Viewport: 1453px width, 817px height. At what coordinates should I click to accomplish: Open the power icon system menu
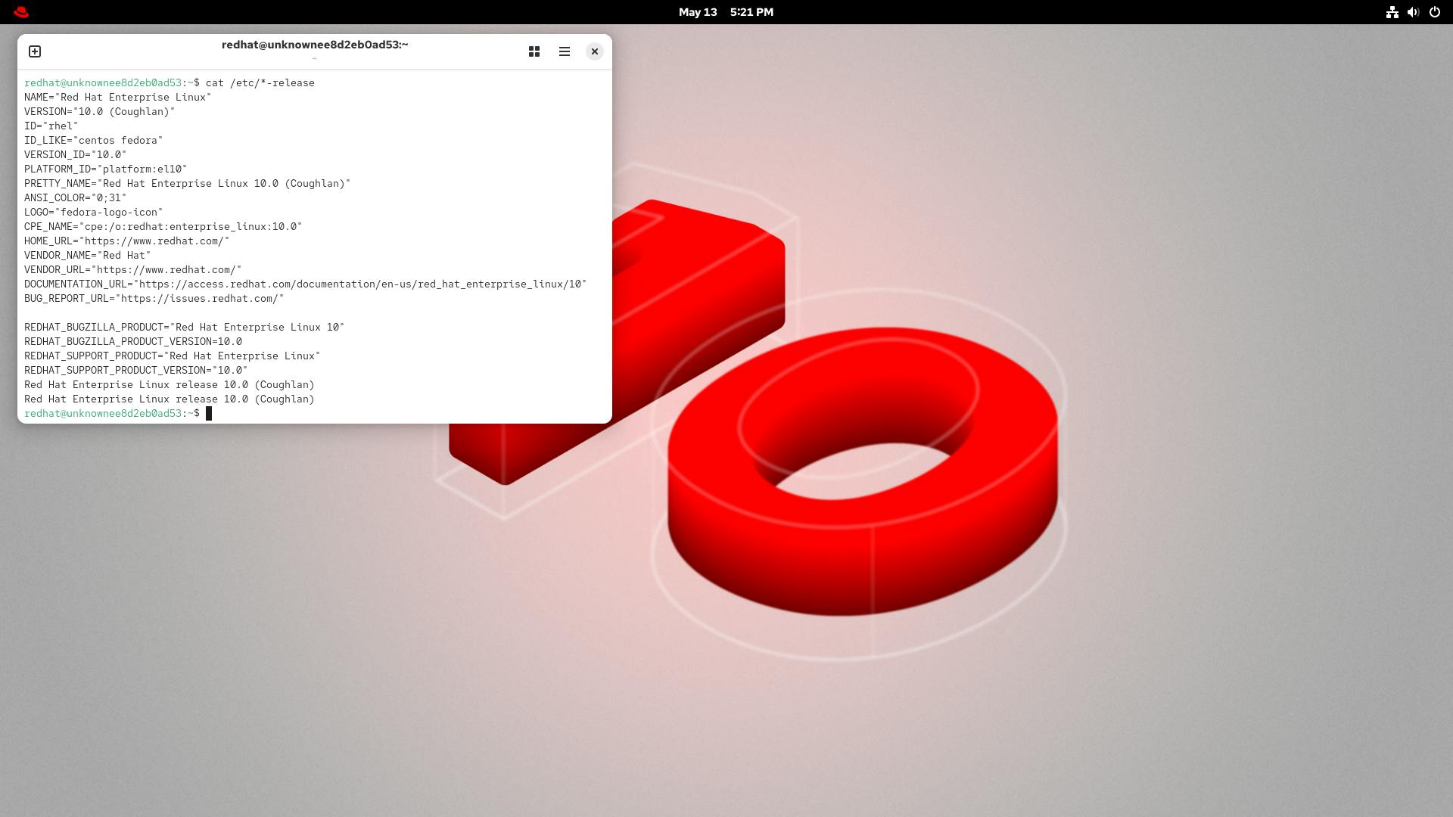tap(1434, 12)
